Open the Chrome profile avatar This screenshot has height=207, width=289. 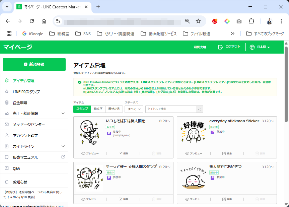[269, 21]
